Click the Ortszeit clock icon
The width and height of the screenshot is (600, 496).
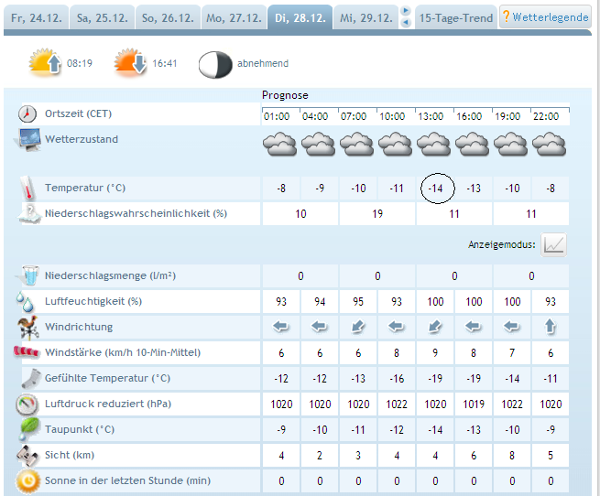27,113
